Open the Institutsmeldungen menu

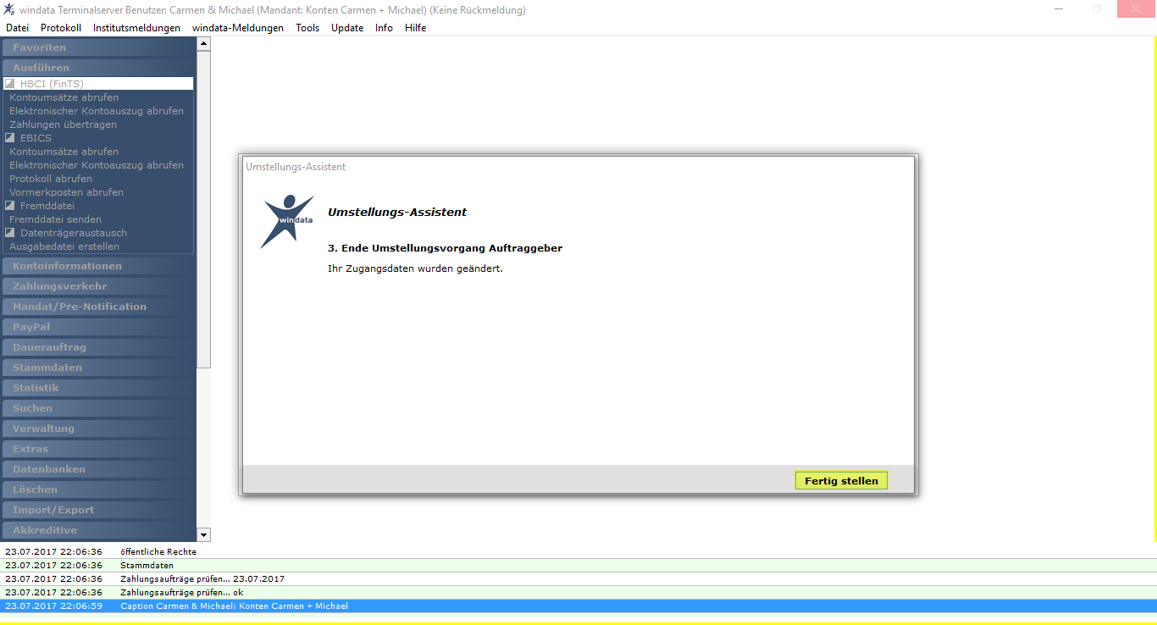tap(136, 28)
